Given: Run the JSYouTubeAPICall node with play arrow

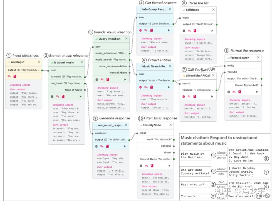Looking at the screenshot, I should 212,97.
